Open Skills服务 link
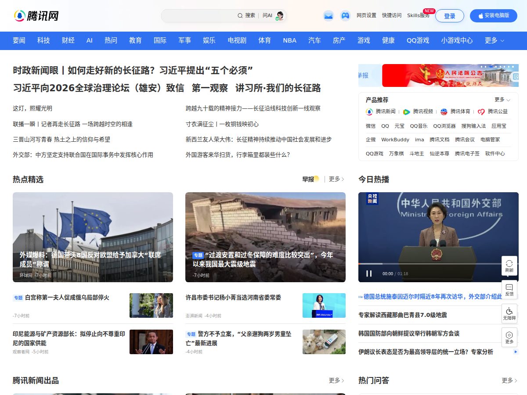 pos(418,15)
